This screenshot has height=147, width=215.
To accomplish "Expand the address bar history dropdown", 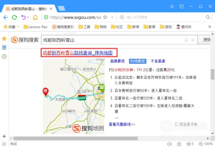I will point(112,17).
